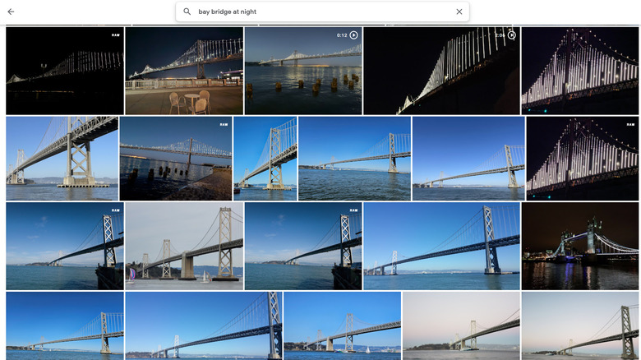This screenshot has height=360, width=641.
Task: Click RAW badge on third-row first photo
Action: pos(115,210)
